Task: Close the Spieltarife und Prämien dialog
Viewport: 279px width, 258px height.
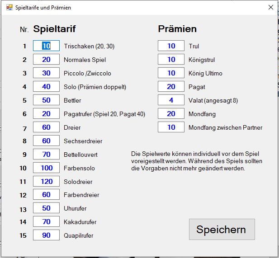Action: pos(270,8)
